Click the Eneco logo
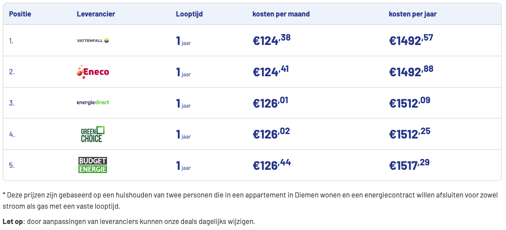Screen dimensions: 506x230 93,72
